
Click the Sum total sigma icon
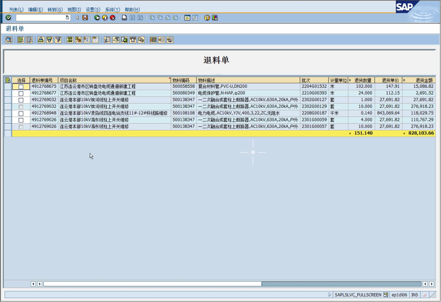70,40
